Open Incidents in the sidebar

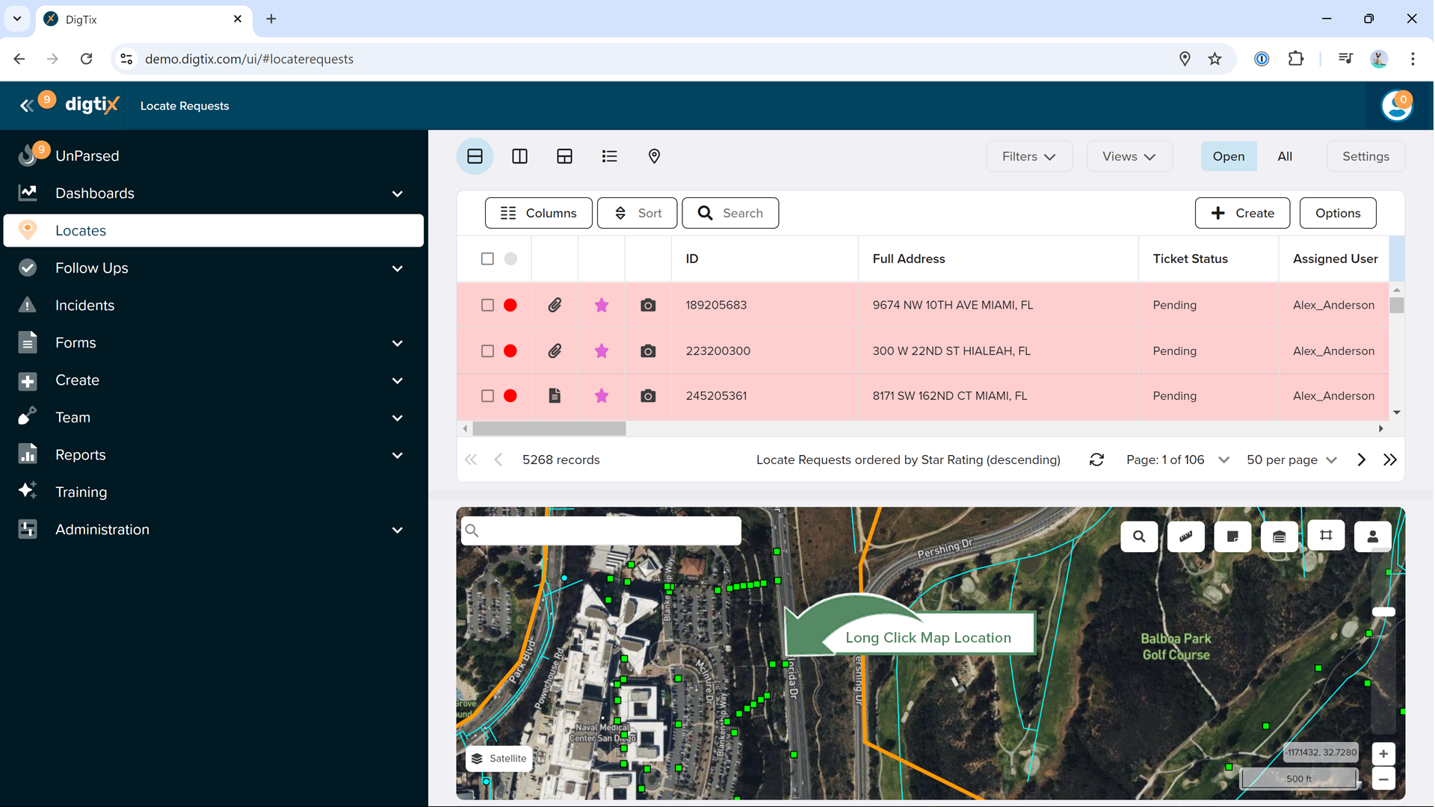[84, 306]
